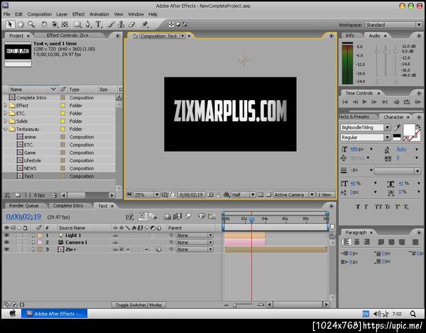This screenshot has height=333, width=426.
Task: Click the Faux Bold button
Action: [358, 207]
